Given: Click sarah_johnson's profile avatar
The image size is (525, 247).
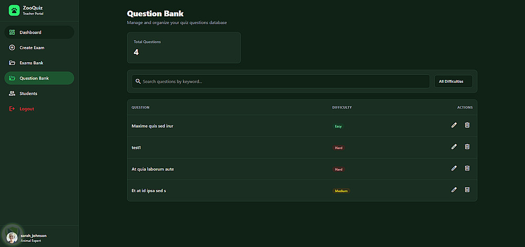Looking at the screenshot, I should (12, 236).
